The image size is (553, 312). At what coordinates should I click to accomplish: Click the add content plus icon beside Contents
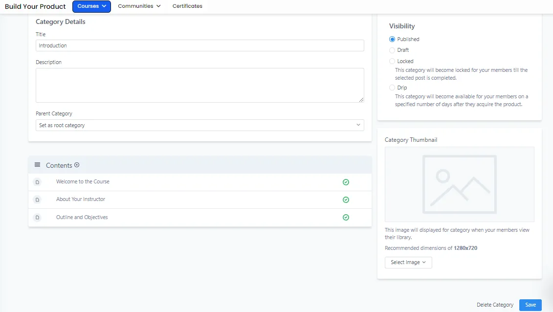tap(77, 165)
